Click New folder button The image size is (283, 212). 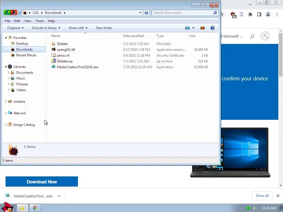click(104, 28)
